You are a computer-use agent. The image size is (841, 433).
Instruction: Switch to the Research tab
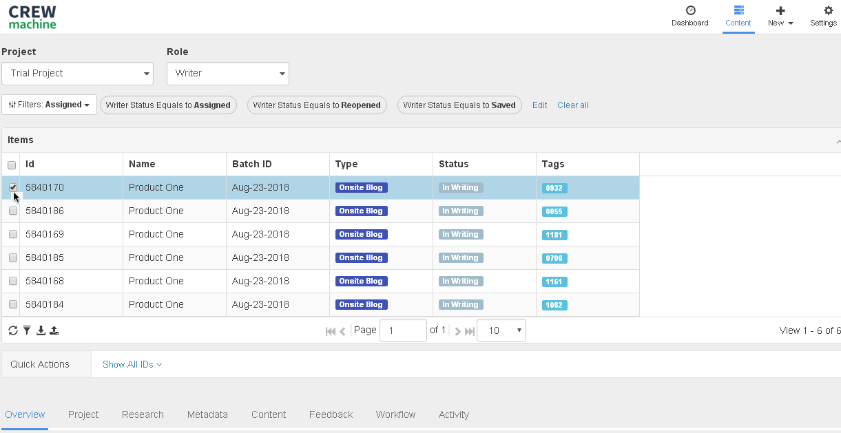click(x=143, y=414)
